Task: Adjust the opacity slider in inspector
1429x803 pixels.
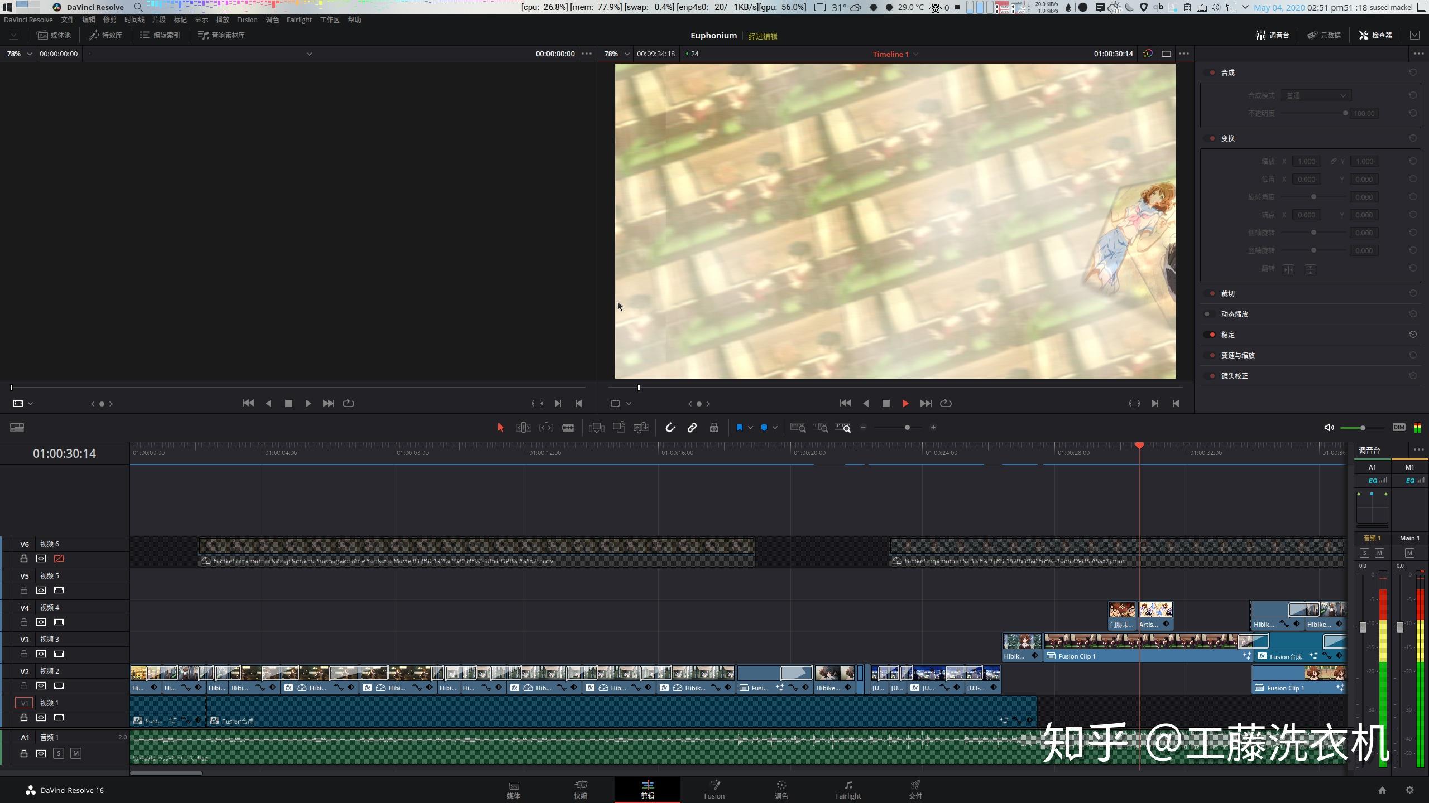Action: (x=1314, y=113)
